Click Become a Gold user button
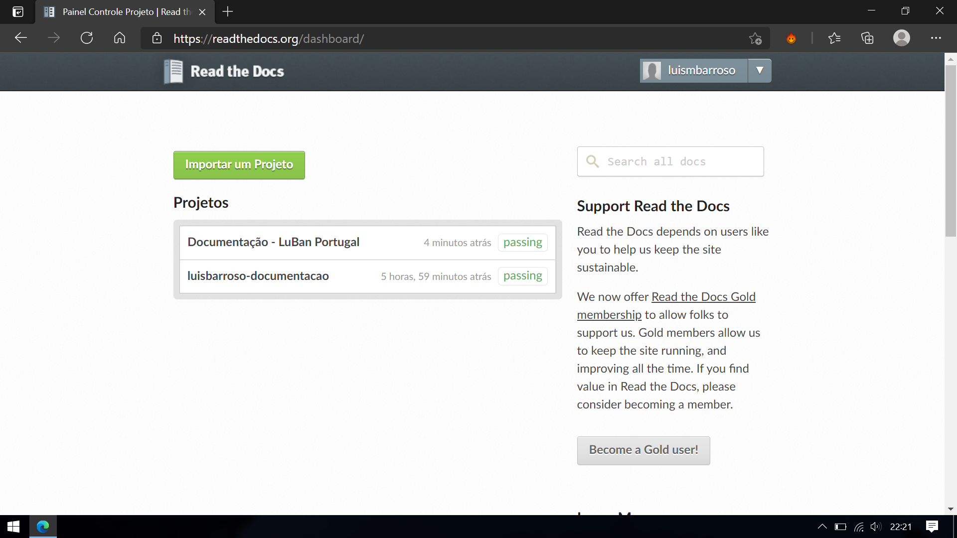957x538 pixels. [643, 450]
